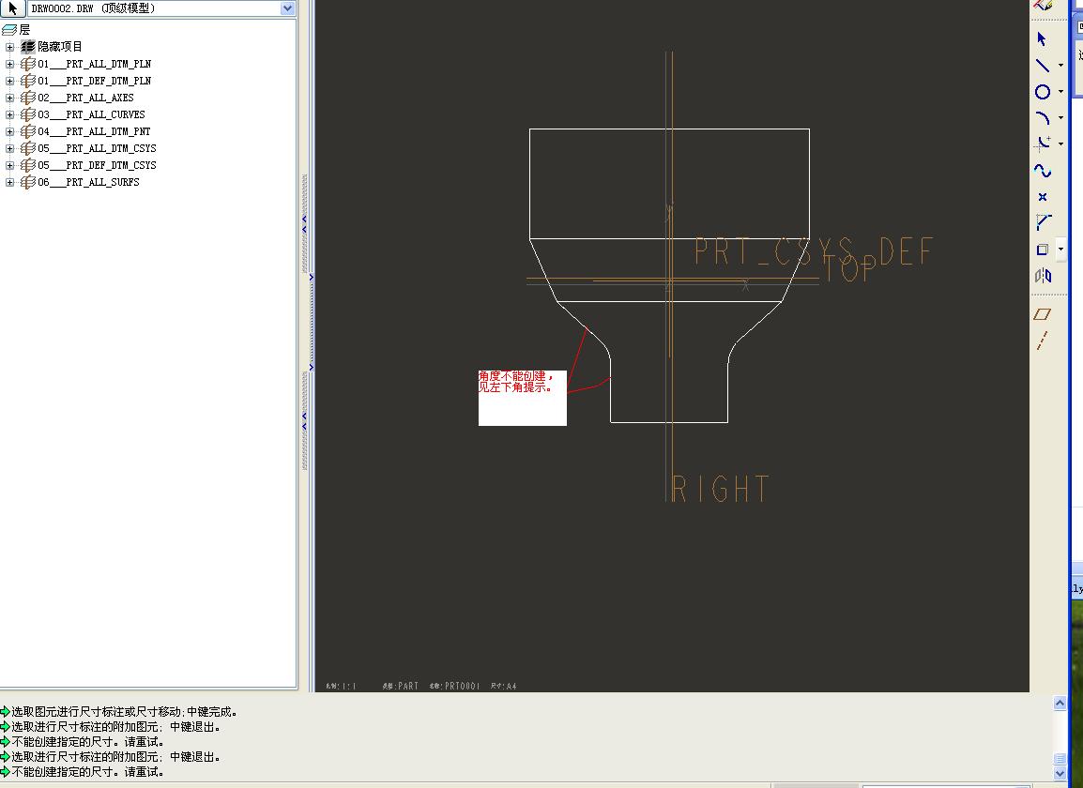Viewport: 1083px width, 788px height.
Task: Expand the 06___PRT_ALL_SURFS layer
Action: tap(9, 182)
